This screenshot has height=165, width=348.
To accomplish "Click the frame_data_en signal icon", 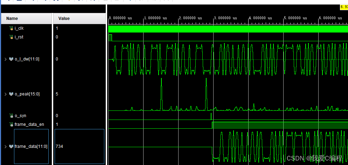I will pyautogui.click(x=11, y=124).
